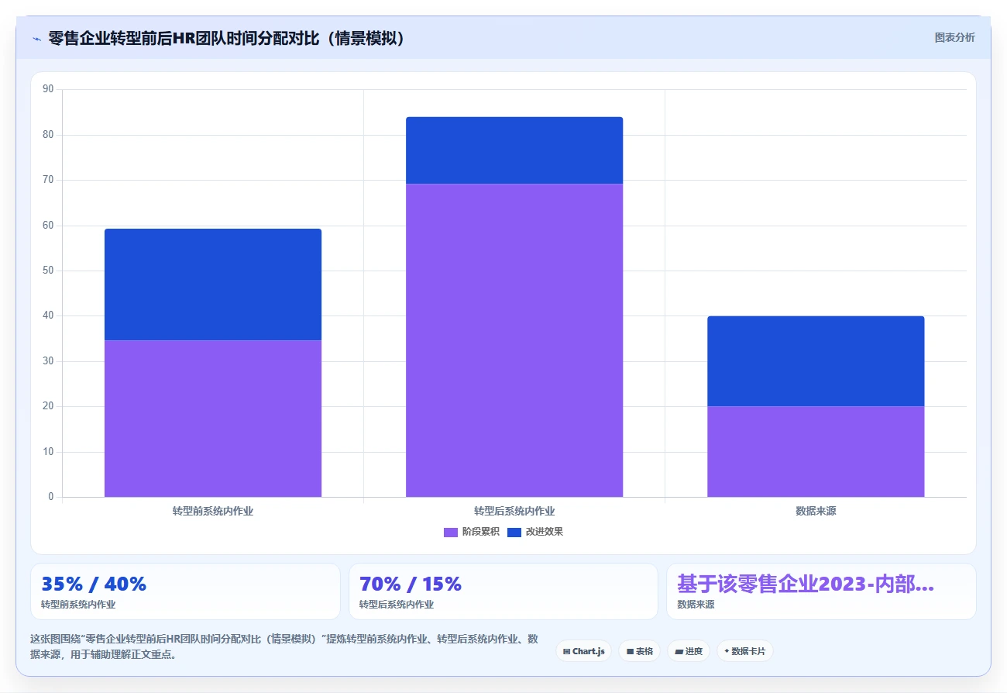Click the lightning icon beside the chart title
The height and width of the screenshot is (693, 1007).
click(x=36, y=39)
